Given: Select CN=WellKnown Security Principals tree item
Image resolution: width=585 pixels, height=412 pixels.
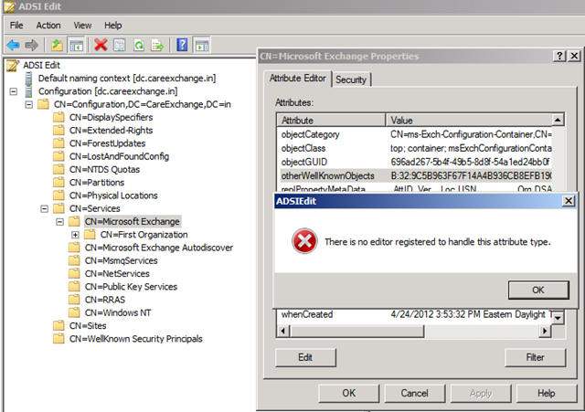Looking at the screenshot, I should (x=136, y=339).
